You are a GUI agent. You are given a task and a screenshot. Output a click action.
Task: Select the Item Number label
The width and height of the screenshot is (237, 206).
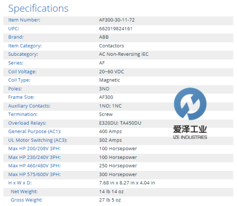coord(24,20)
